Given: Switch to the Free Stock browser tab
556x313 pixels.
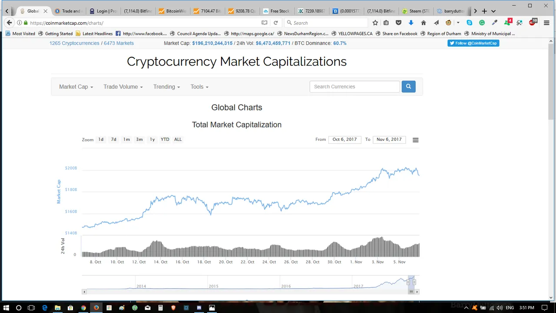Looking at the screenshot, I should point(277,11).
